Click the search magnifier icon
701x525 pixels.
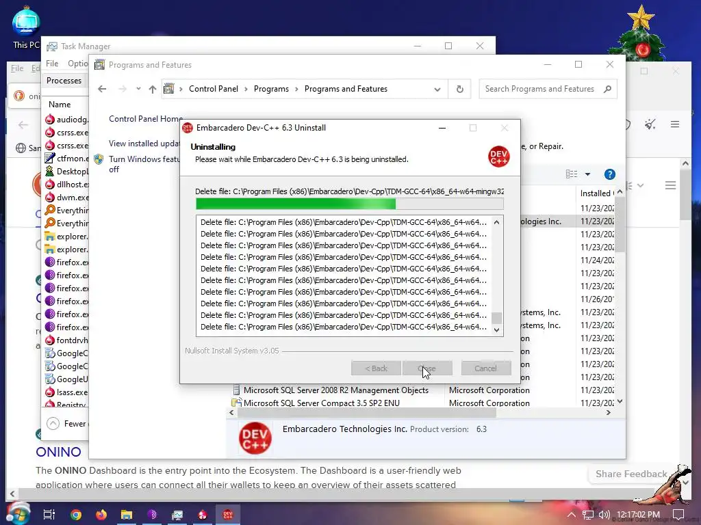[608, 89]
